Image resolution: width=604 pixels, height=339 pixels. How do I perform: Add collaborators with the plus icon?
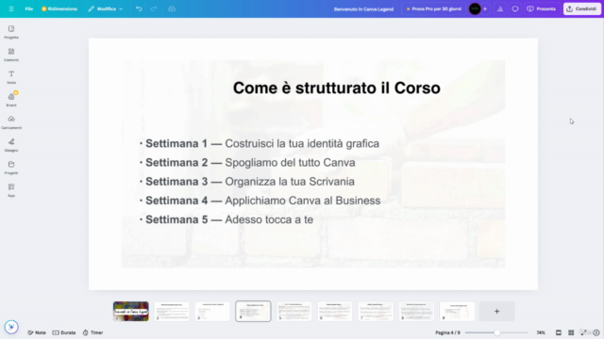(x=485, y=8)
